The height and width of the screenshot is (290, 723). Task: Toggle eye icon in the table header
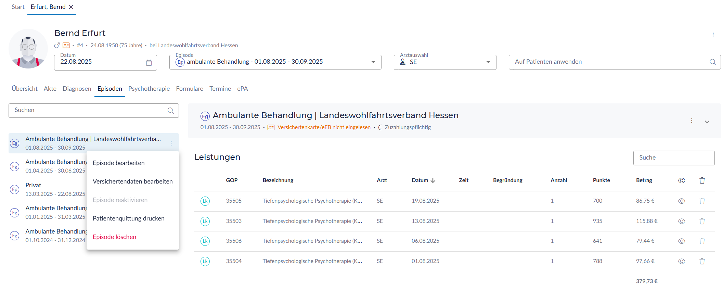pos(681,180)
